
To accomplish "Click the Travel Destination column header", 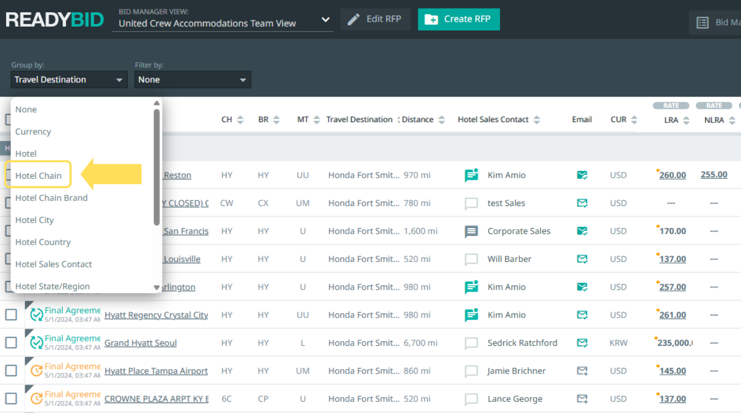I will click(x=359, y=119).
